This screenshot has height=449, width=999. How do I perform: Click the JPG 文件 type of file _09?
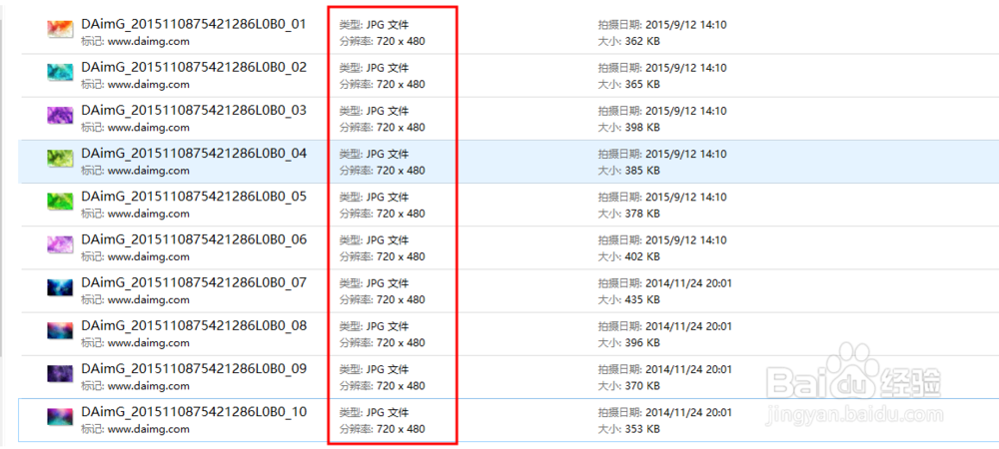pyautogui.click(x=388, y=370)
